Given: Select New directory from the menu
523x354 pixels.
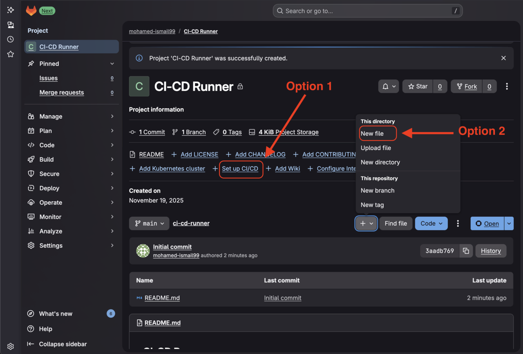Looking at the screenshot, I should (380, 162).
